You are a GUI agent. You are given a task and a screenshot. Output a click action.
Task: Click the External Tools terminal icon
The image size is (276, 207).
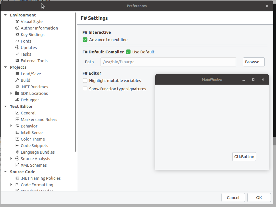pyautogui.click(x=17, y=60)
